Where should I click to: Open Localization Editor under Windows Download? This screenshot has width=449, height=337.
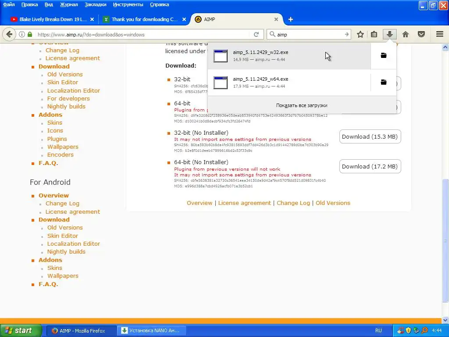(x=73, y=90)
